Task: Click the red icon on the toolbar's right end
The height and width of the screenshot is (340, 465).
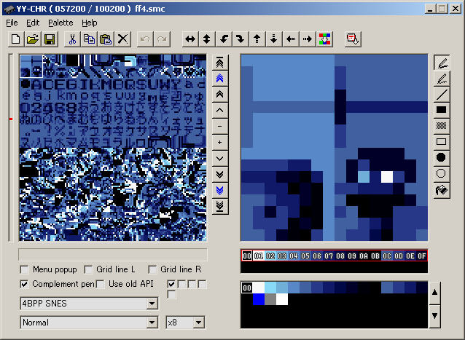Action: (x=353, y=39)
